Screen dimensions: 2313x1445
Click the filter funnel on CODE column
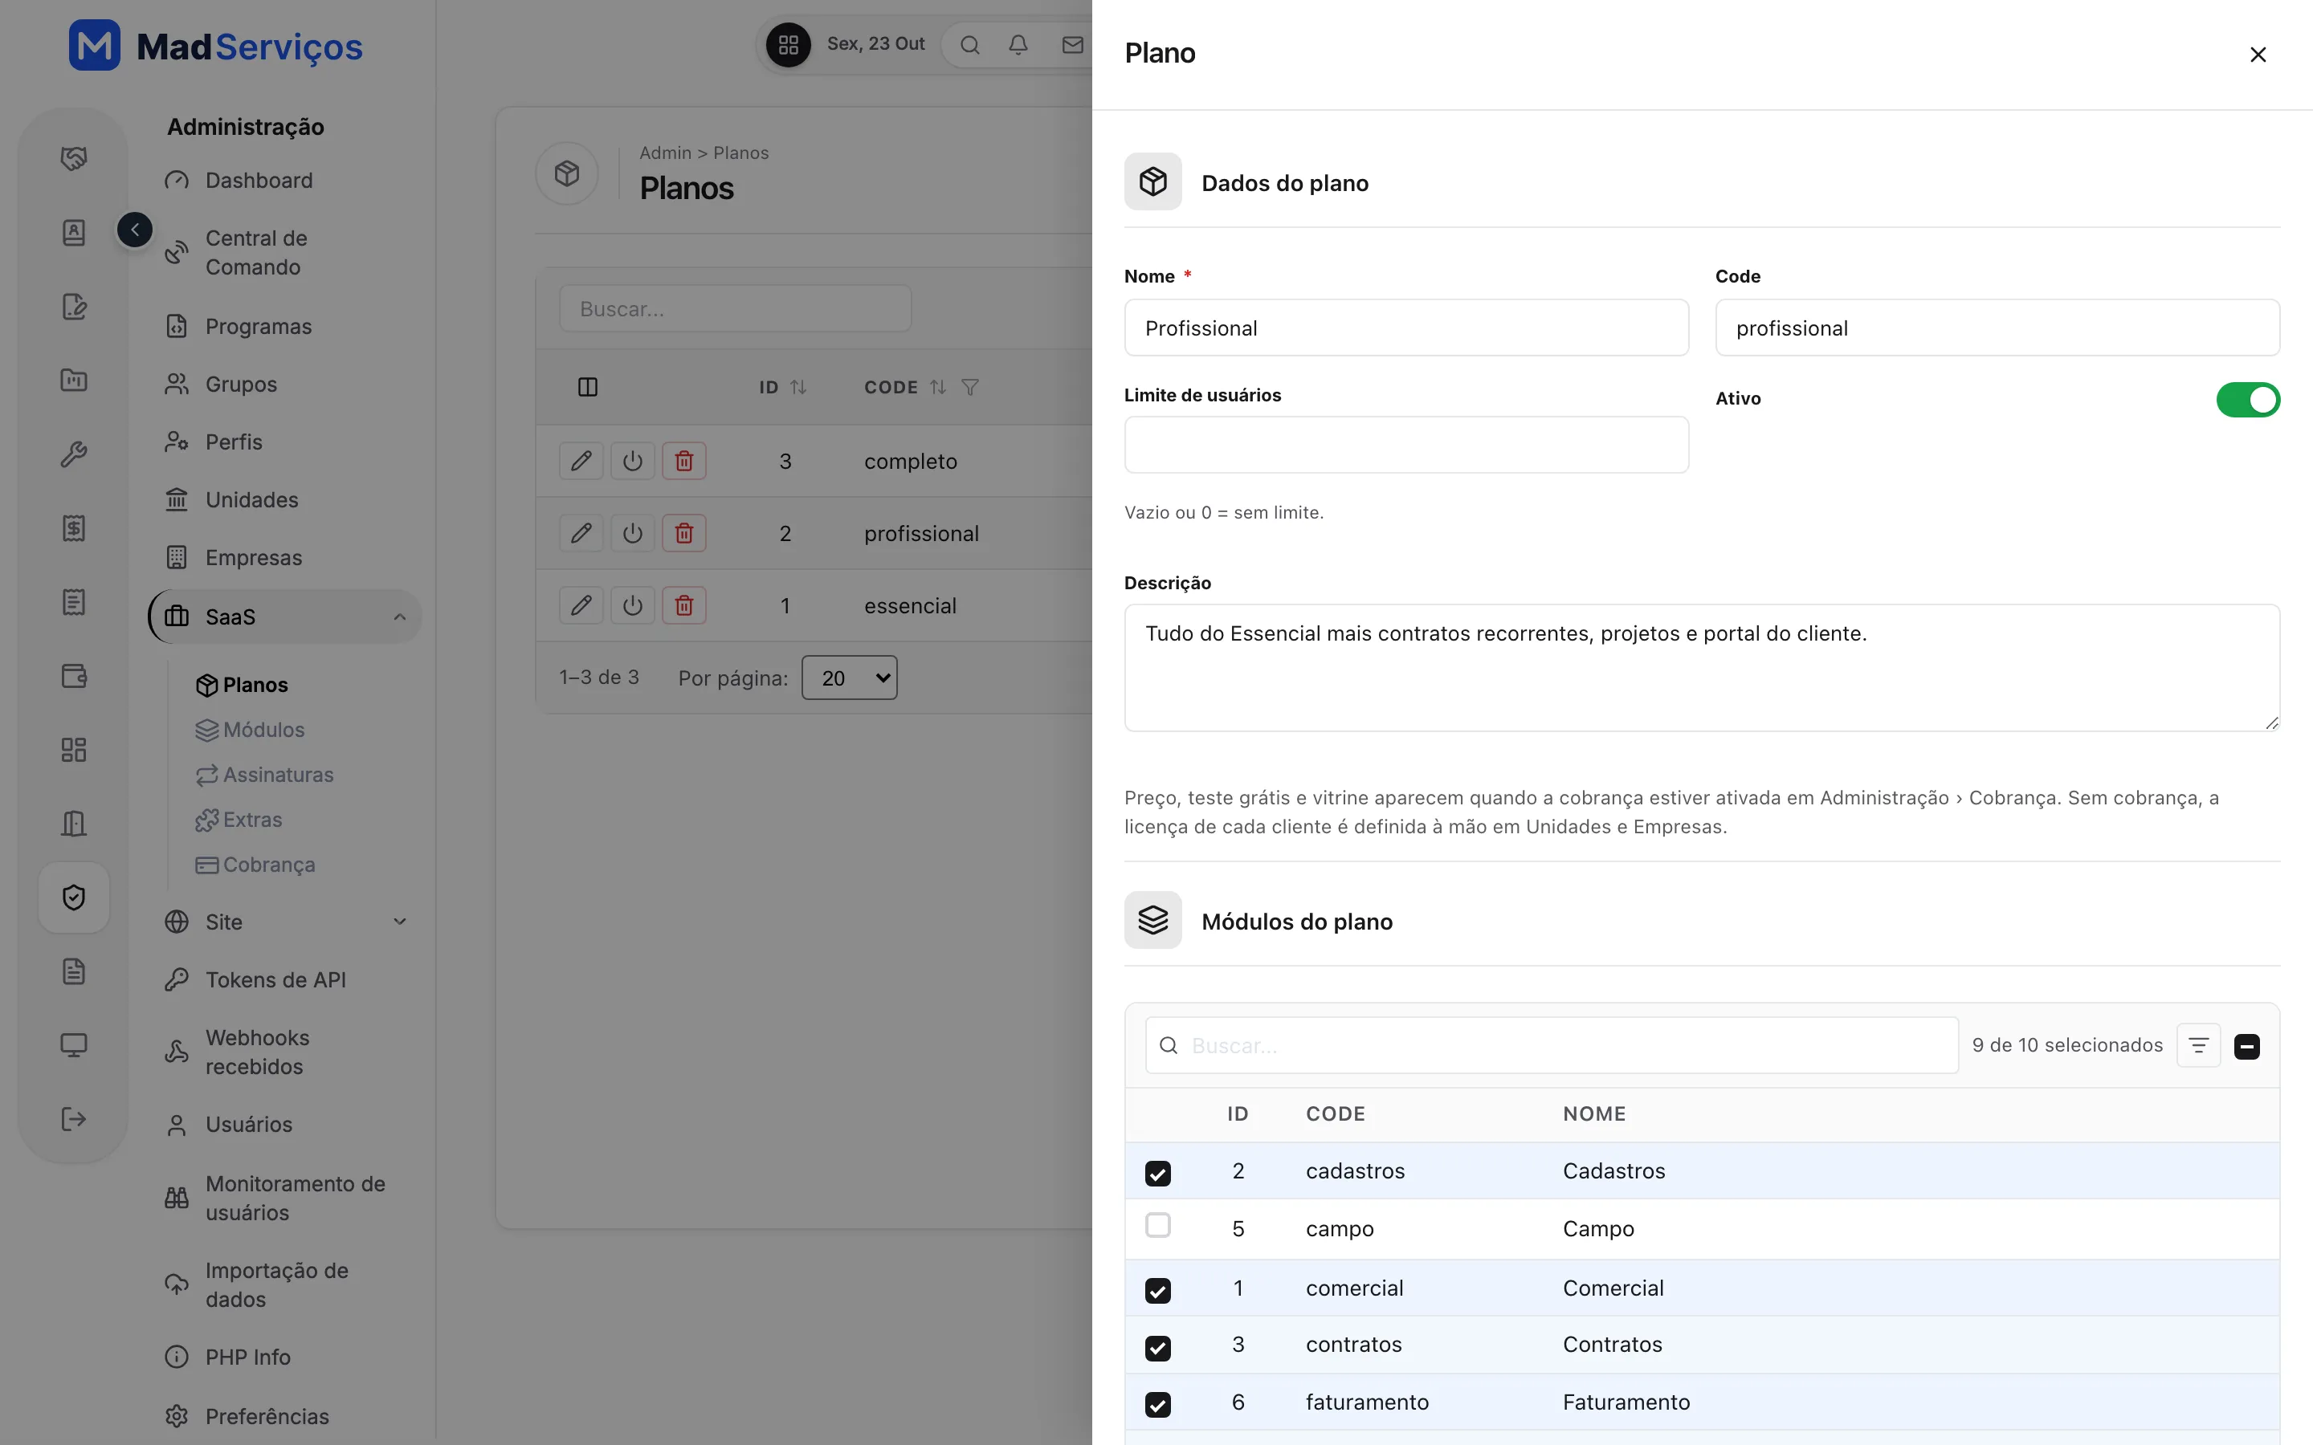tap(970, 387)
